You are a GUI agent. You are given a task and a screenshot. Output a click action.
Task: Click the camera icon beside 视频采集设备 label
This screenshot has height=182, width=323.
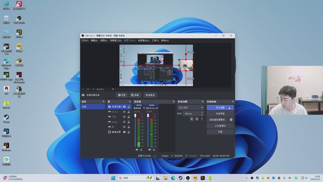coord(83,95)
